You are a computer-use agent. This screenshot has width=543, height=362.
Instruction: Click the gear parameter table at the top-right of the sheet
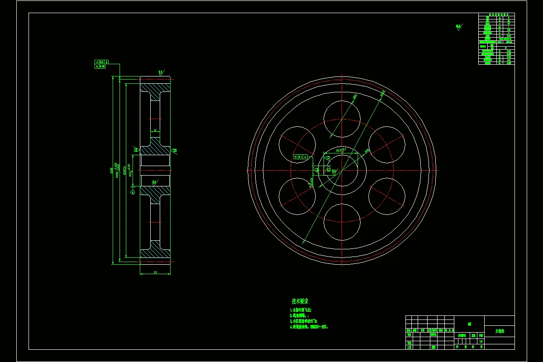(x=496, y=39)
